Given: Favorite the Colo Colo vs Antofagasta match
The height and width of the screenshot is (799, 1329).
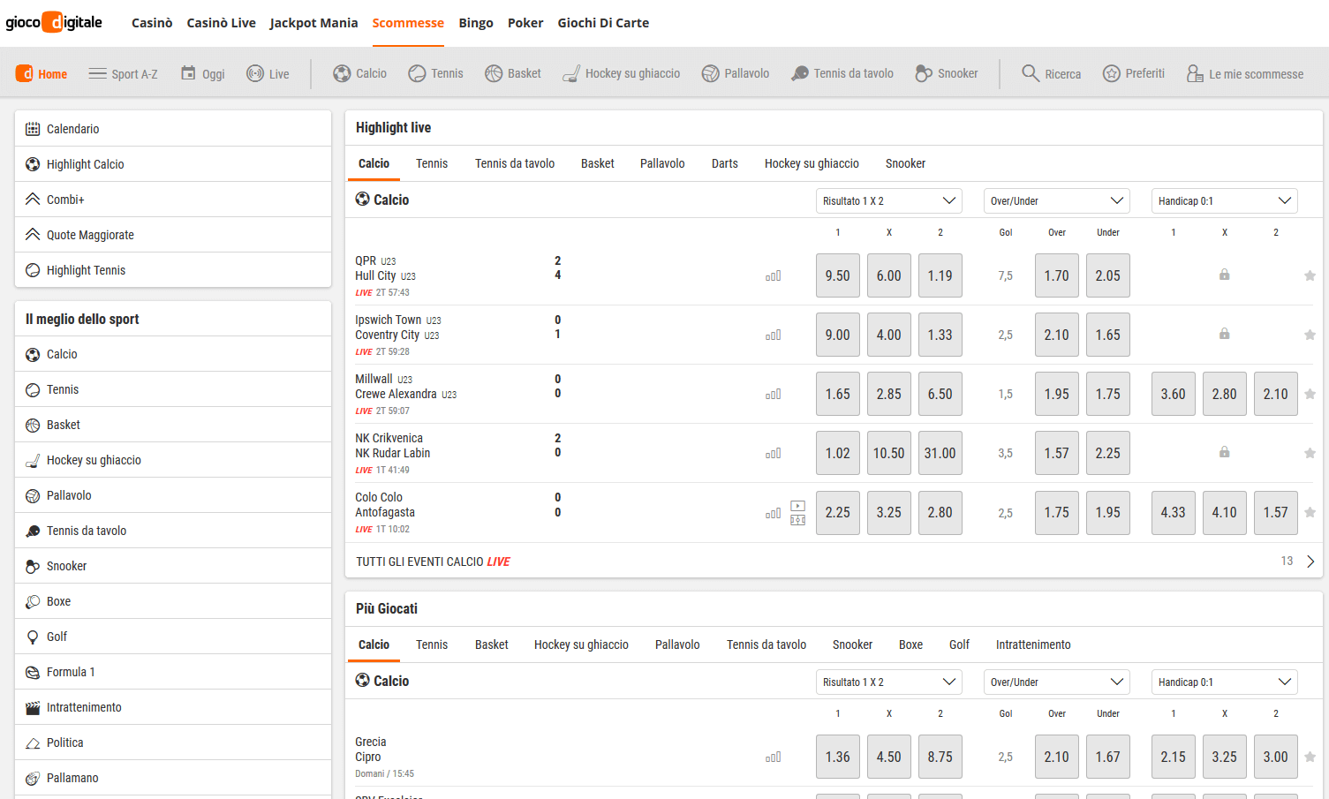Looking at the screenshot, I should point(1310,512).
